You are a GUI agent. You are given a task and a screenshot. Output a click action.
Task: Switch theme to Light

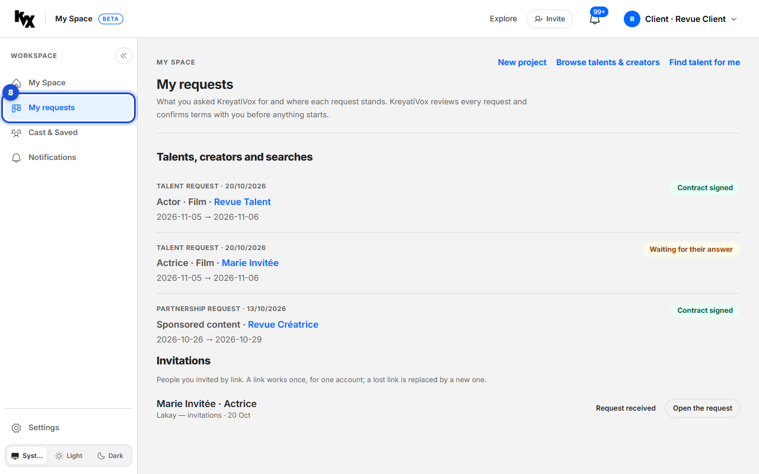[x=69, y=456]
